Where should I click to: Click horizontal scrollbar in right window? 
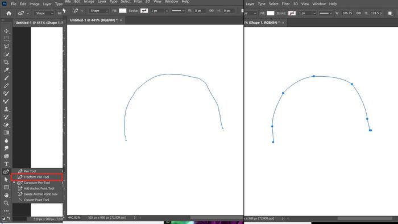[365, 218]
